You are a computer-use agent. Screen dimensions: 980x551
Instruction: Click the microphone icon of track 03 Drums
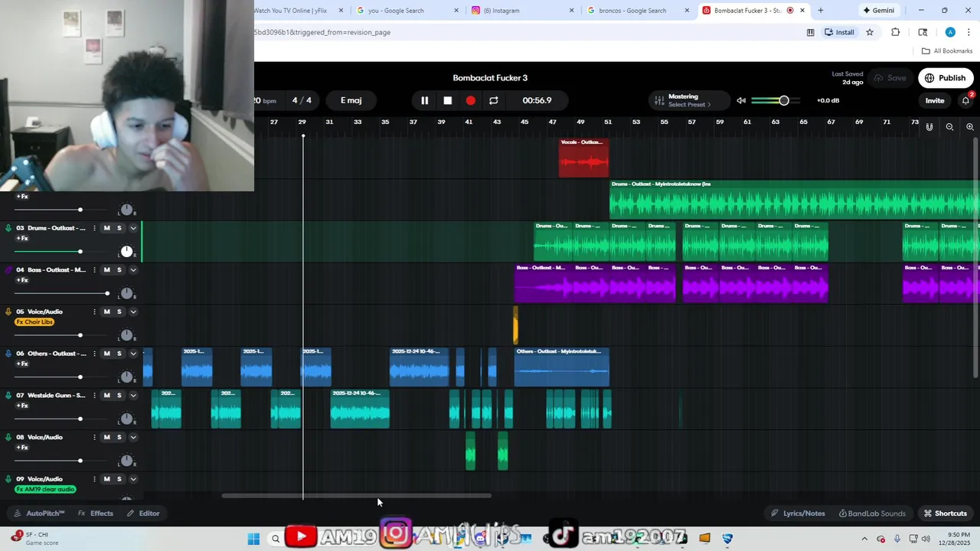pos(8,228)
